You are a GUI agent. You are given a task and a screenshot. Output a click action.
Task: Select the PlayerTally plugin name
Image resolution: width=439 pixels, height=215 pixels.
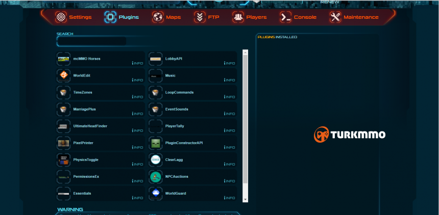coord(175,126)
